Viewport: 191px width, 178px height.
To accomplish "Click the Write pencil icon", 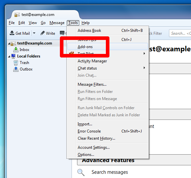I will (42, 33).
